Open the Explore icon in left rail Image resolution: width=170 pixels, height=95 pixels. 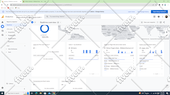2,31
